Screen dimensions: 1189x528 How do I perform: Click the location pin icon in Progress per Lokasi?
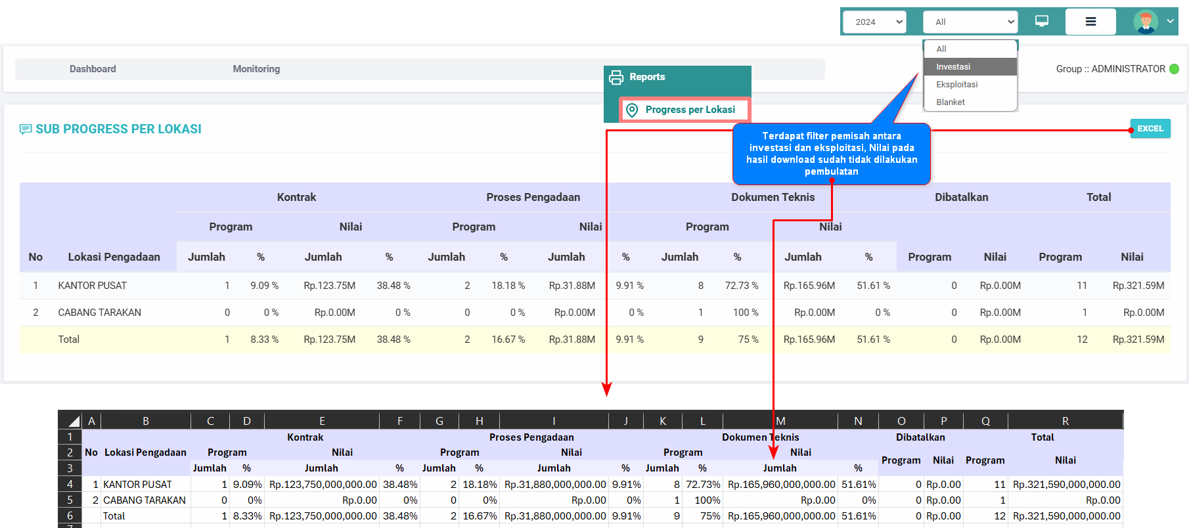[x=632, y=110]
